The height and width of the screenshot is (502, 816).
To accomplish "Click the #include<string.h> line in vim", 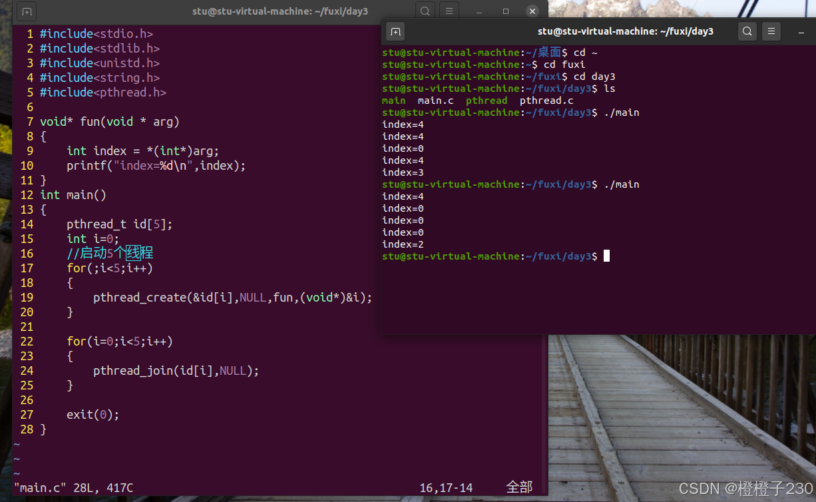I will pyautogui.click(x=100, y=77).
